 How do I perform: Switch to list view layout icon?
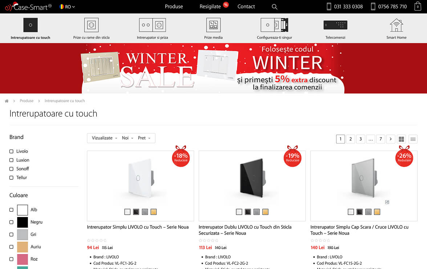(413, 139)
